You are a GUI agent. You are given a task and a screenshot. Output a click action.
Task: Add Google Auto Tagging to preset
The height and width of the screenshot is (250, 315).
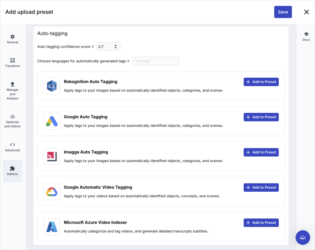[261, 117]
